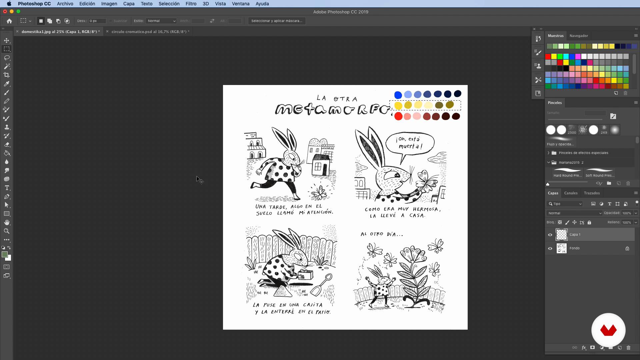Click the add layer style fx icon
Screen dimensions: 640x360
pyautogui.click(x=584, y=348)
